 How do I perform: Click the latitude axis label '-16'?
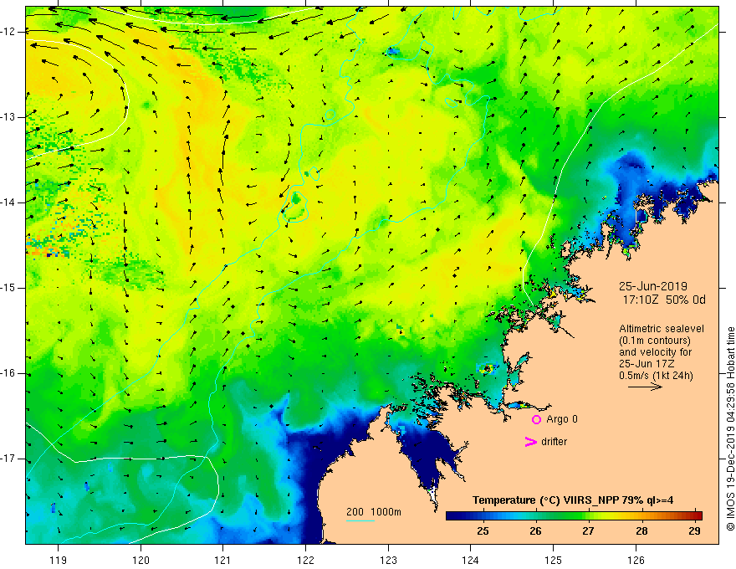coord(8,373)
